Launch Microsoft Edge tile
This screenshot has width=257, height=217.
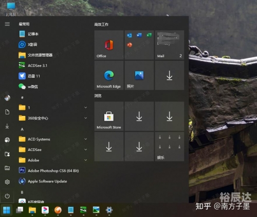click(109, 75)
